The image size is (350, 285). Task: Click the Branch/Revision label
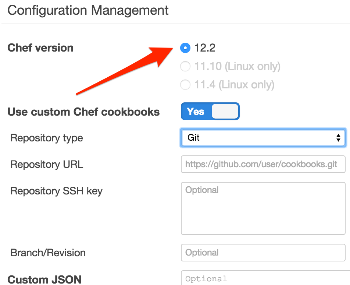pyautogui.click(x=48, y=253)
